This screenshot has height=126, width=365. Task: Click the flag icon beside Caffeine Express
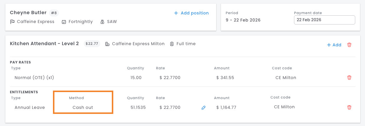12,22
